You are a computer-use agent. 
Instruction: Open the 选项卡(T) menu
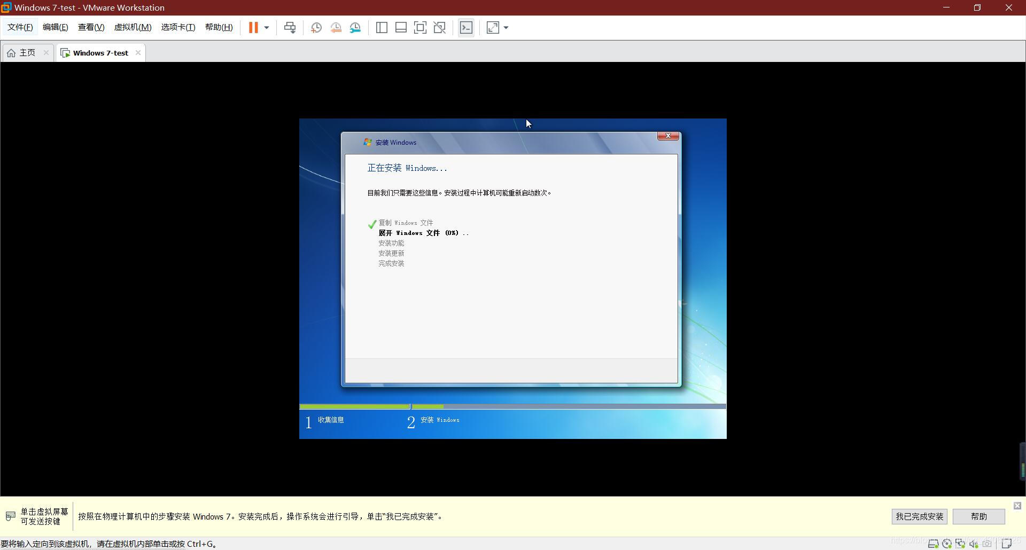pyautogui.click(x=178, y=27)
